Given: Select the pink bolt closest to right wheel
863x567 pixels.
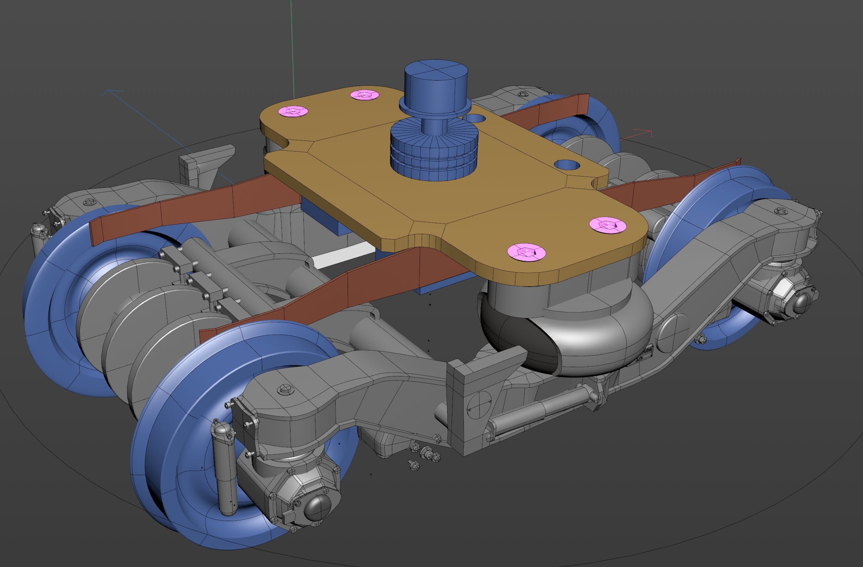Looking at the screenshot, I should point(608,225).
